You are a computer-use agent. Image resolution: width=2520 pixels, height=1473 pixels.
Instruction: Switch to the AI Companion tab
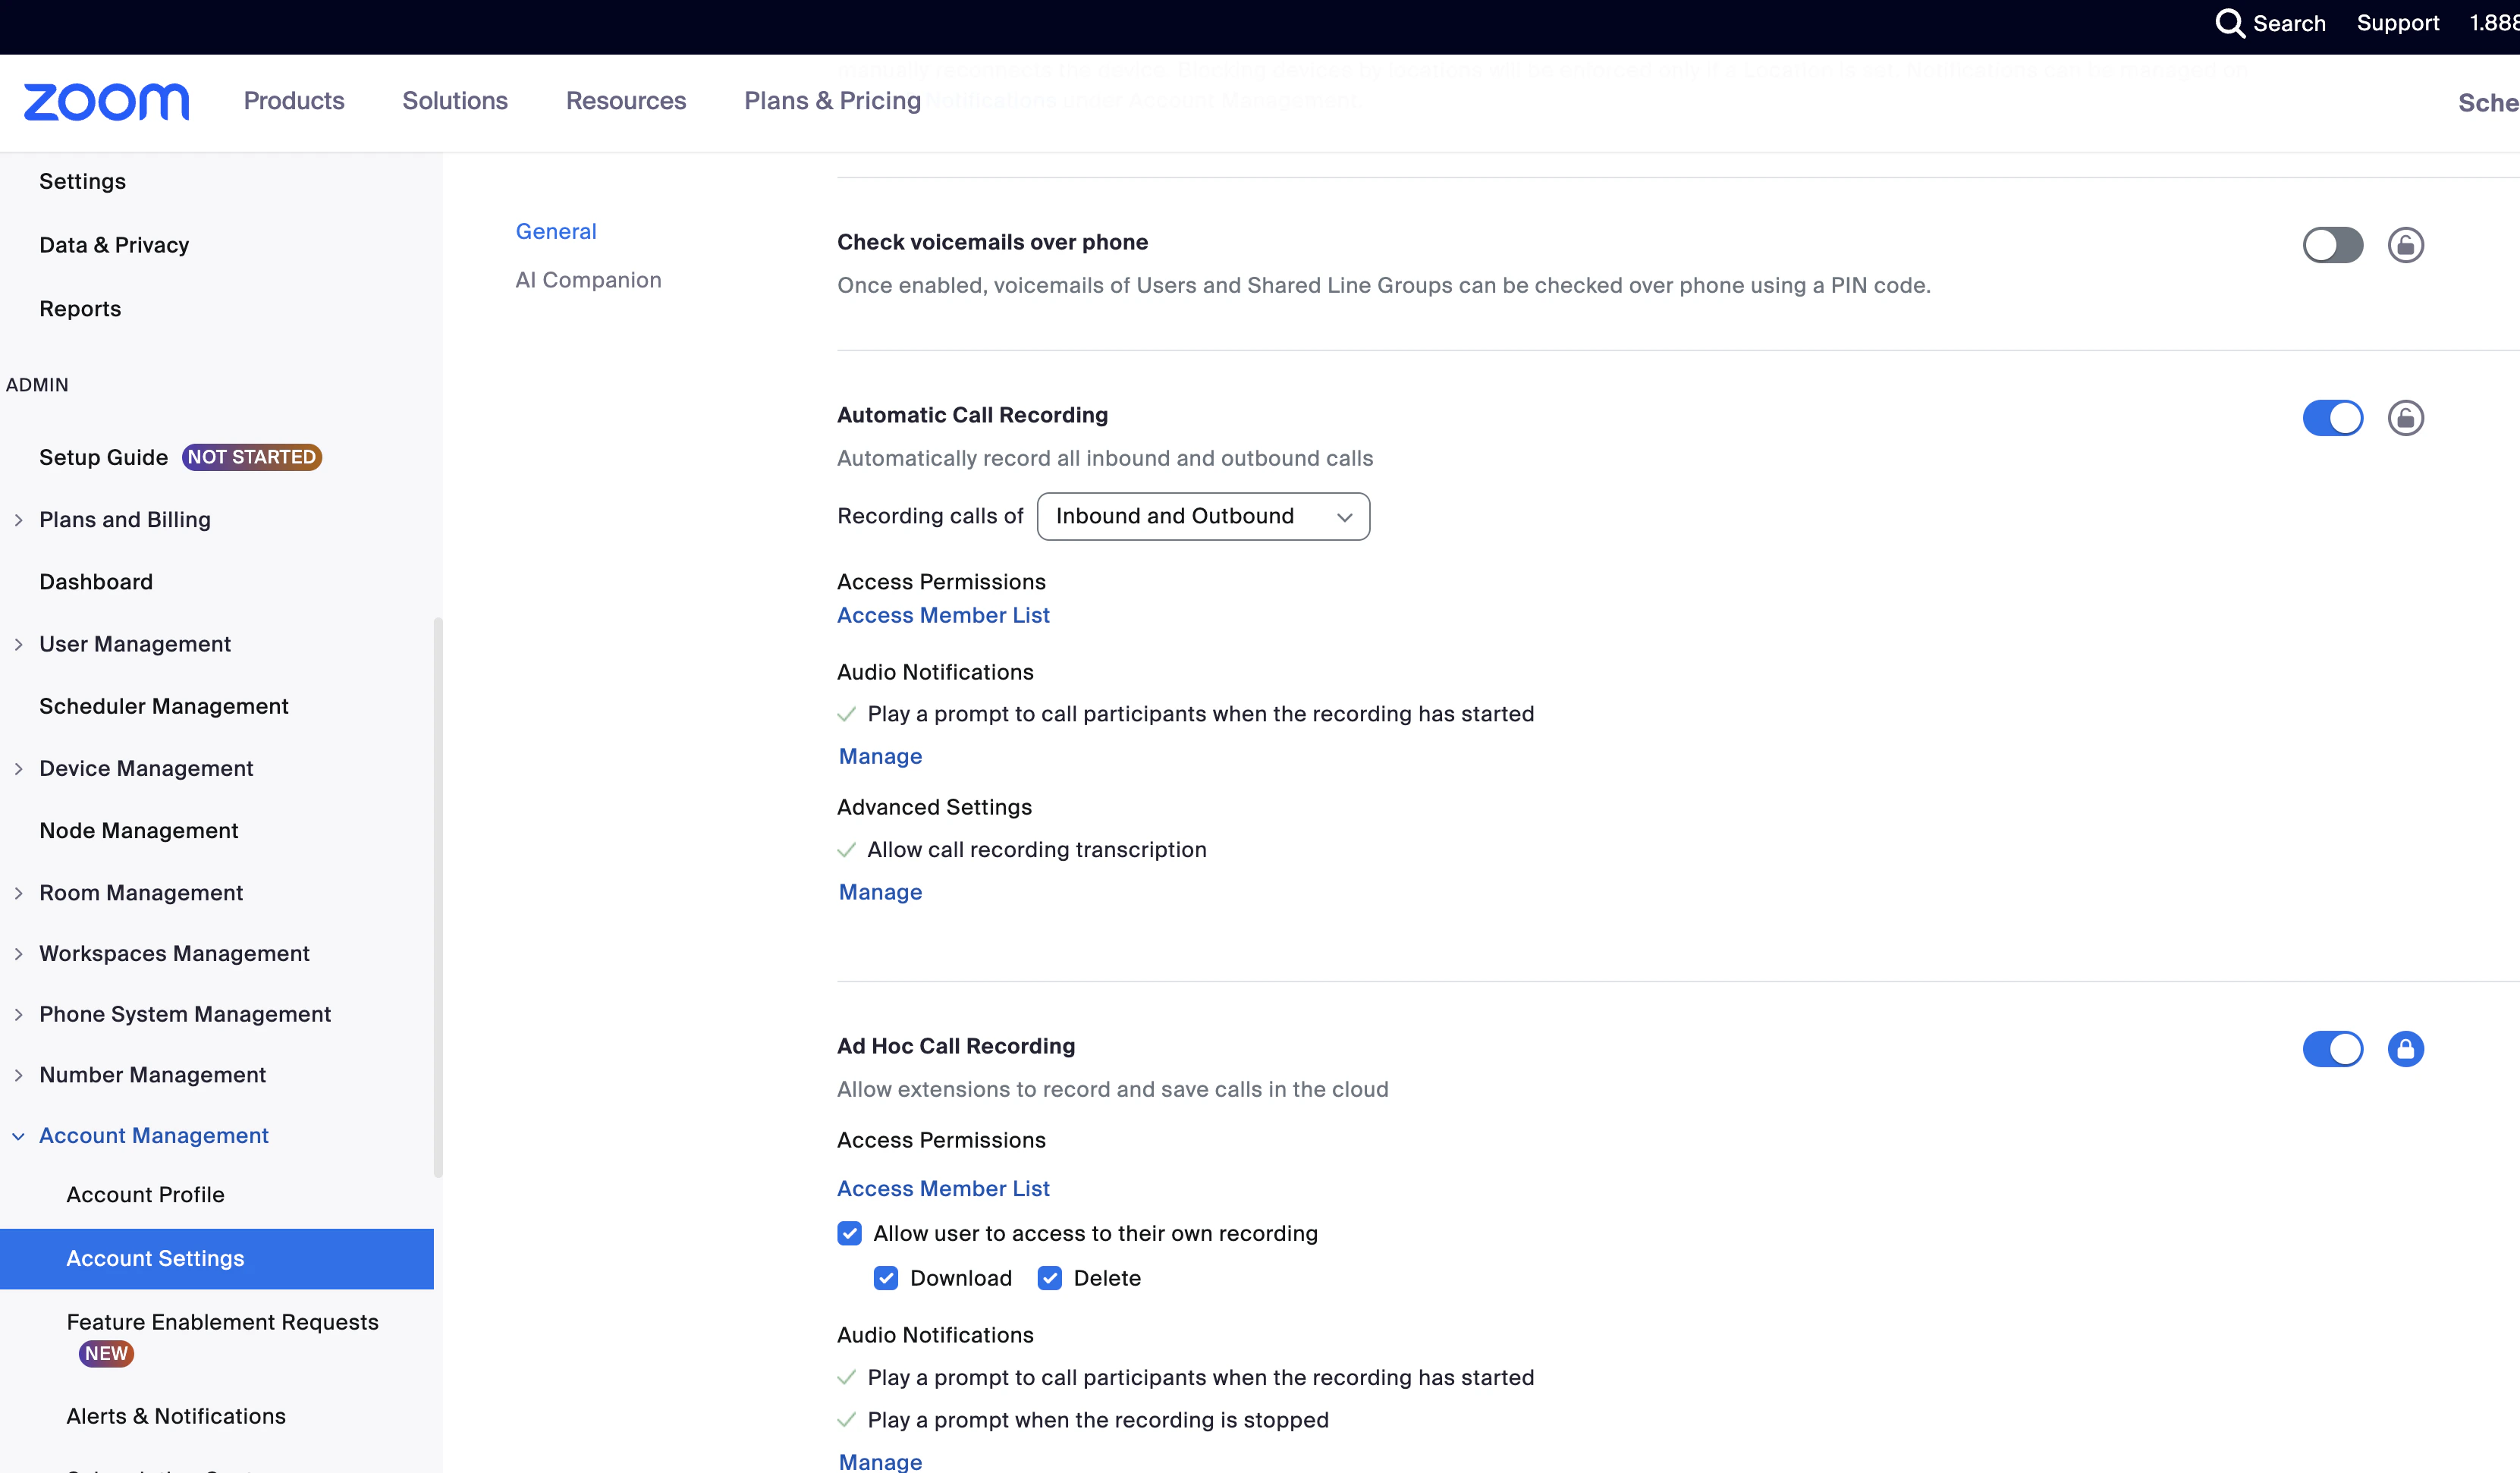click(588, 280)
